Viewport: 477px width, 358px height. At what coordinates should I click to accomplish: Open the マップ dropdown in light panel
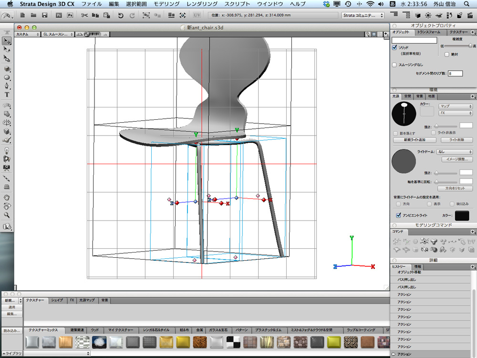tap(456, 106)
